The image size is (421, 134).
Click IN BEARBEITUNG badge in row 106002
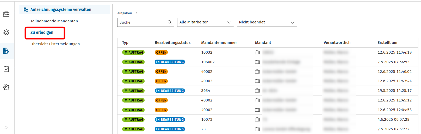tap(170, 62)
